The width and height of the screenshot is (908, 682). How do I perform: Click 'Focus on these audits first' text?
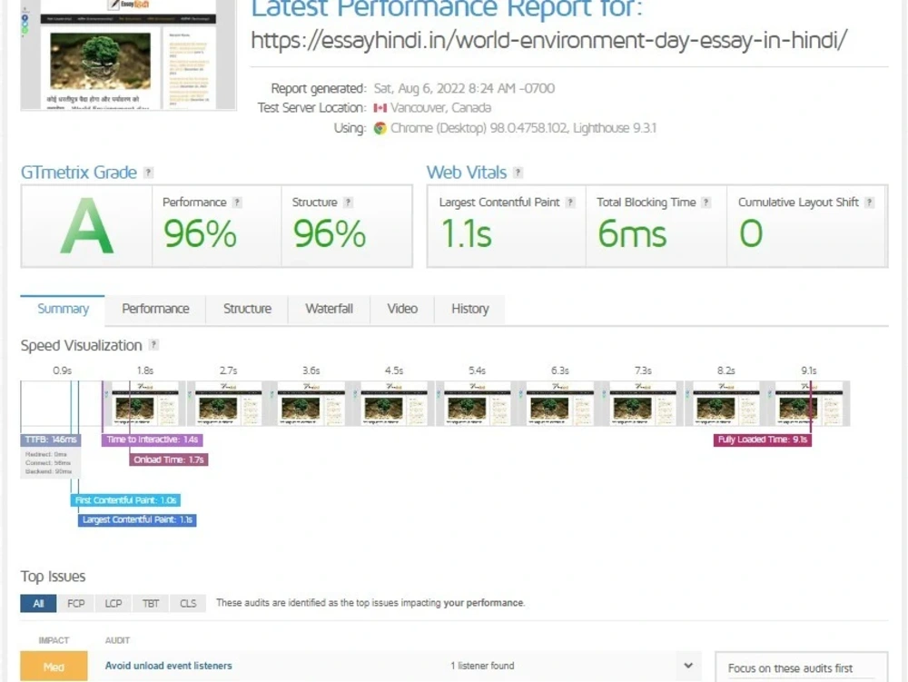pyautogui.click(x=790, y=668)
